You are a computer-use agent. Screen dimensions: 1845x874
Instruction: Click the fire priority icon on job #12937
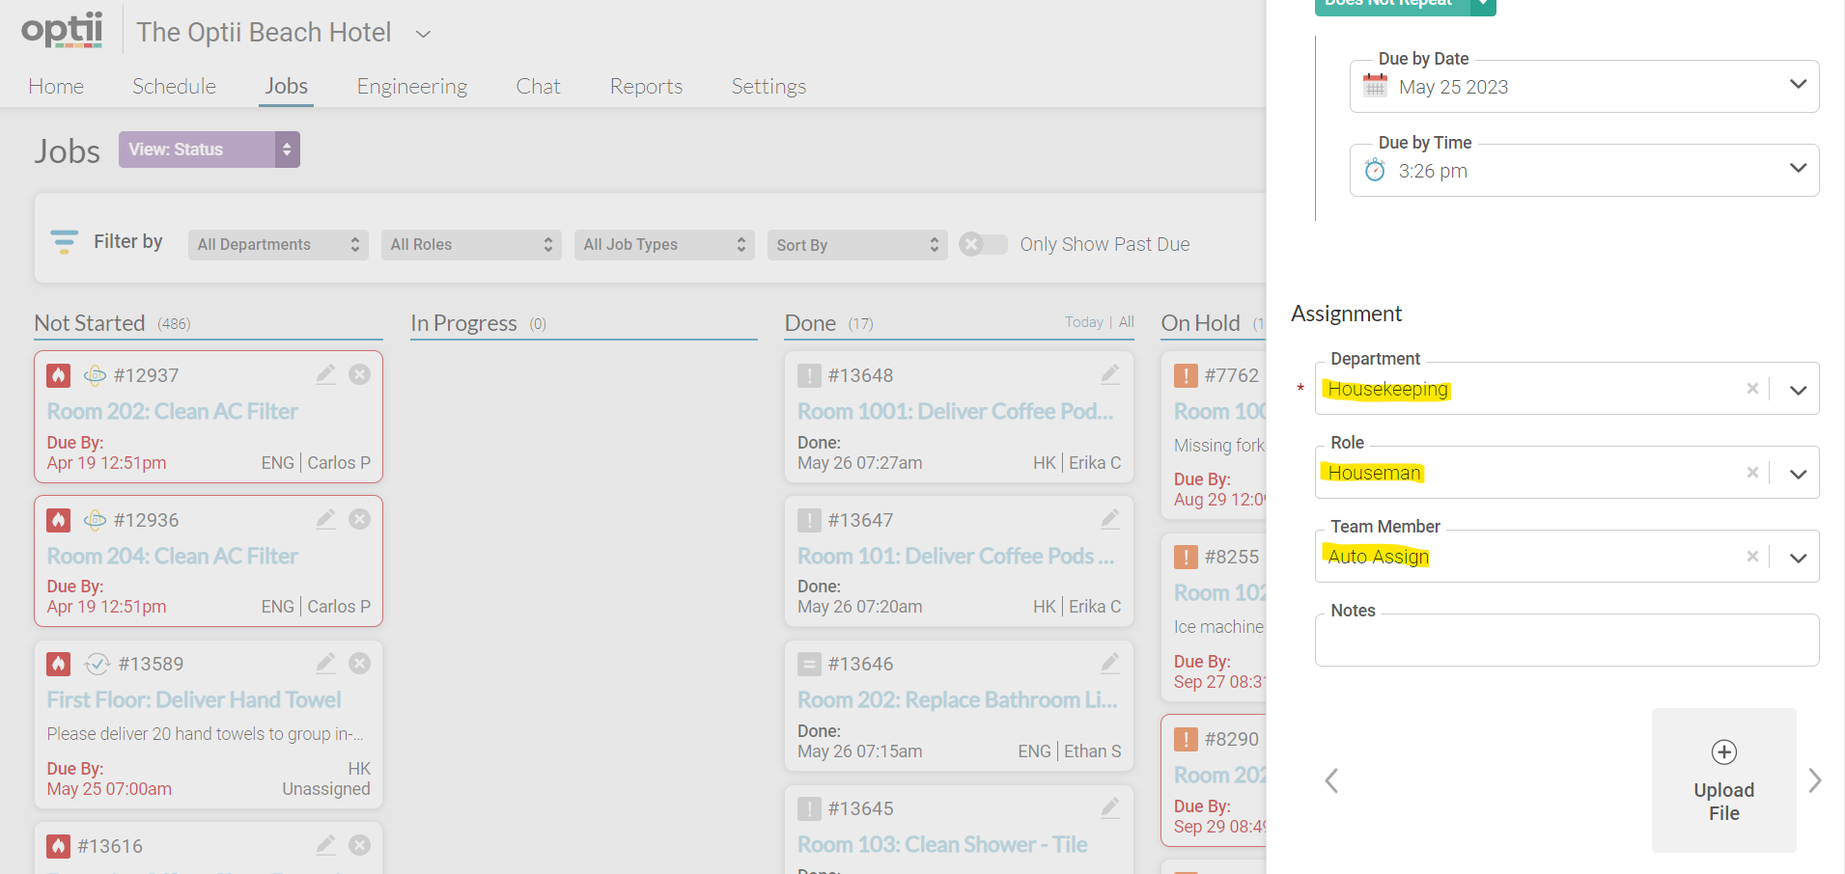click(x=59, y=375)
